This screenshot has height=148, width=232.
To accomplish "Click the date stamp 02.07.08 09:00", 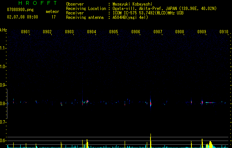I will pos(22,17).
